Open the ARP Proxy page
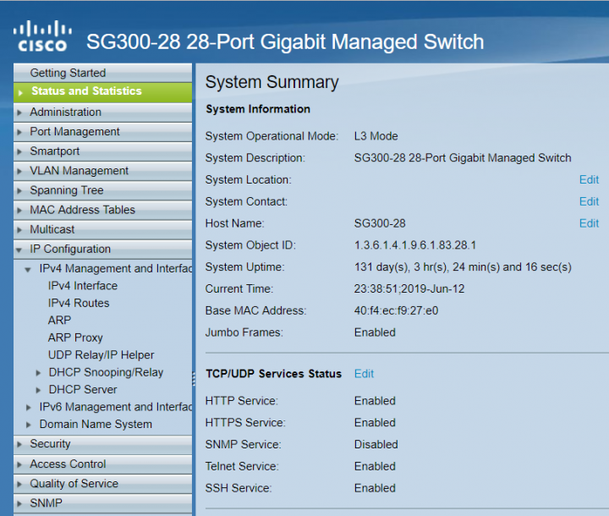This screenshot has width=609, height=516. click(75, 338)
